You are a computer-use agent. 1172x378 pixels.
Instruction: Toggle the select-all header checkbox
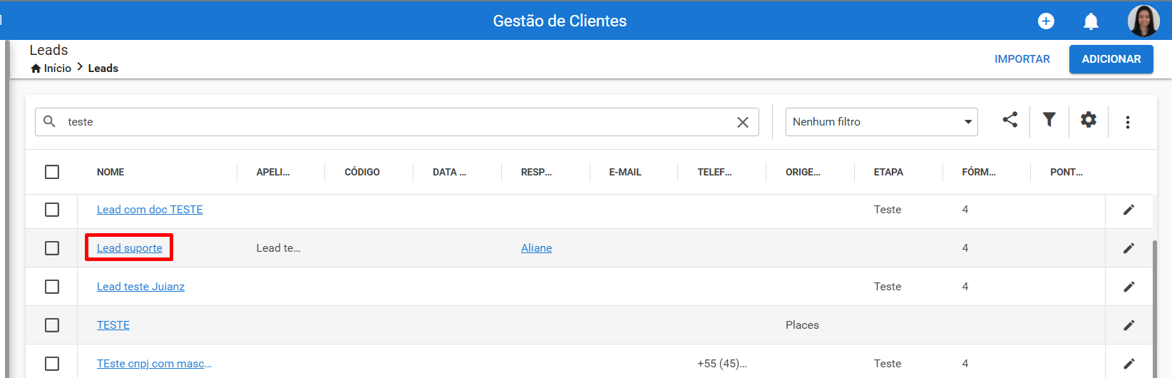point(52,172)
